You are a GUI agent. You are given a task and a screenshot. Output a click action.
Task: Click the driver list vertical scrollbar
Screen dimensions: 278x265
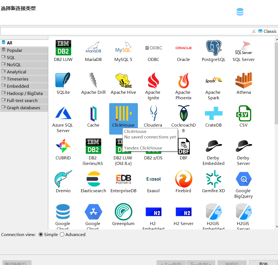276,83
